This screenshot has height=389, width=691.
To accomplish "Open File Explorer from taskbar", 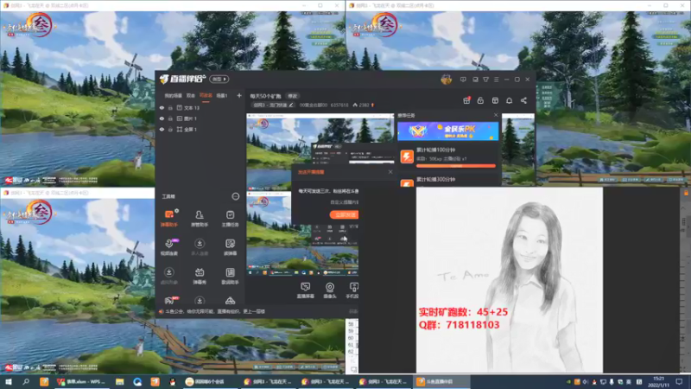I will pos(119,381).
